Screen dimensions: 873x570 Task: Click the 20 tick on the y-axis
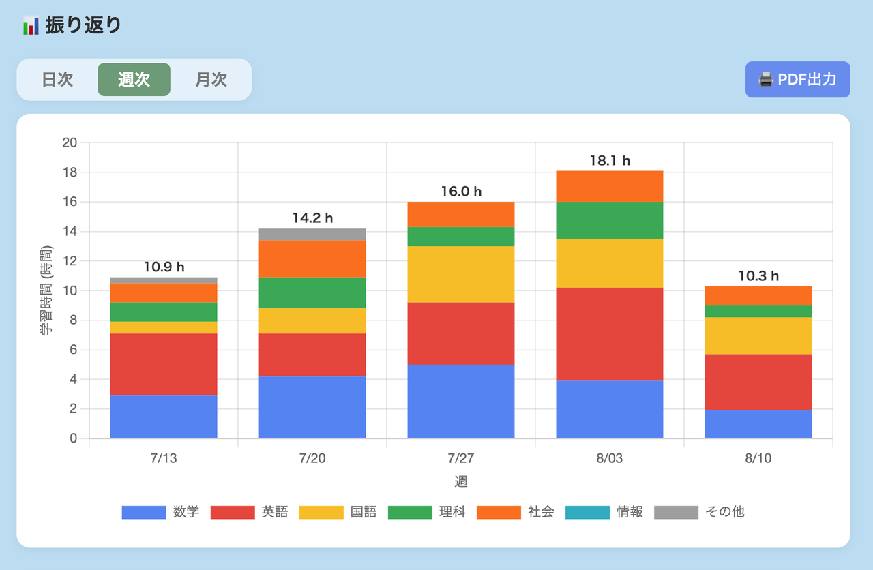(70, 142)
